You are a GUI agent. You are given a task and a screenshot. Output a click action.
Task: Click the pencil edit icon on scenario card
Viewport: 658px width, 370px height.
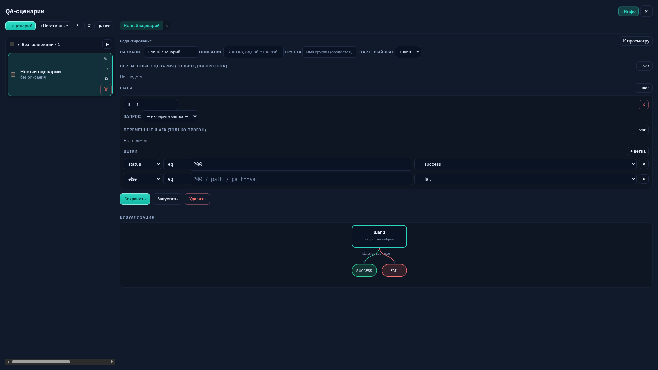coord(106,59)
